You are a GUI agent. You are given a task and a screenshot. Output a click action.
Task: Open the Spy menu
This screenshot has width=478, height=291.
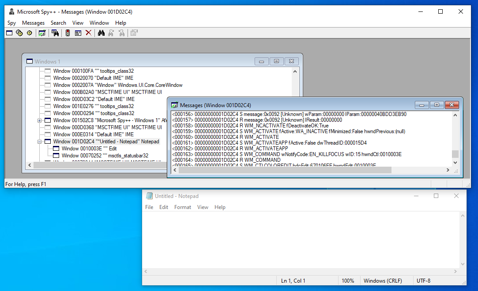pos(11,23)
